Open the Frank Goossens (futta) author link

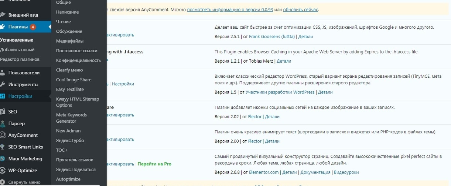[271, 37]
